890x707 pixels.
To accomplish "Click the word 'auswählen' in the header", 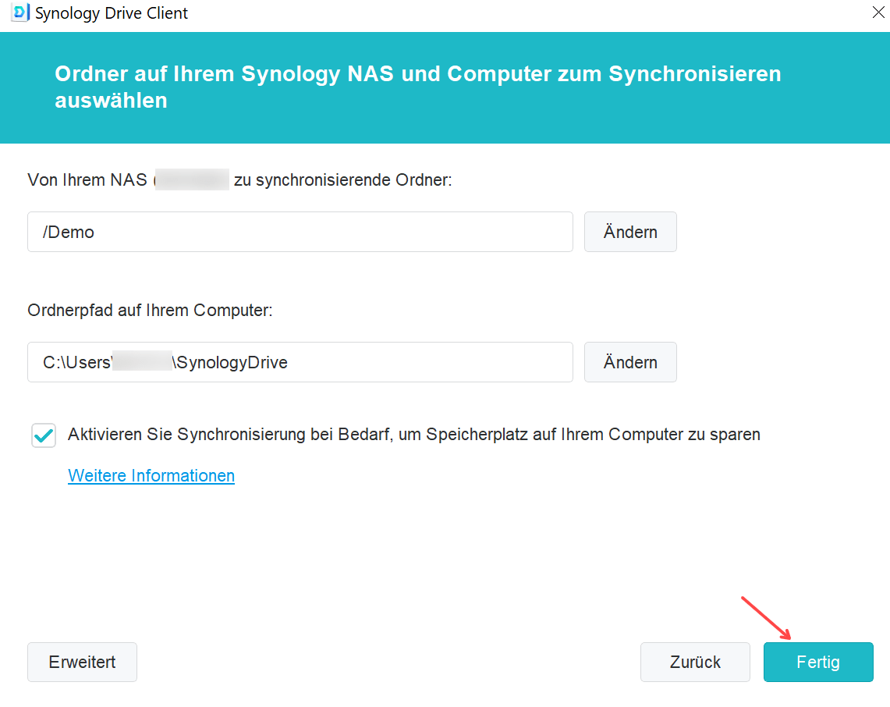I will [111, 101].
